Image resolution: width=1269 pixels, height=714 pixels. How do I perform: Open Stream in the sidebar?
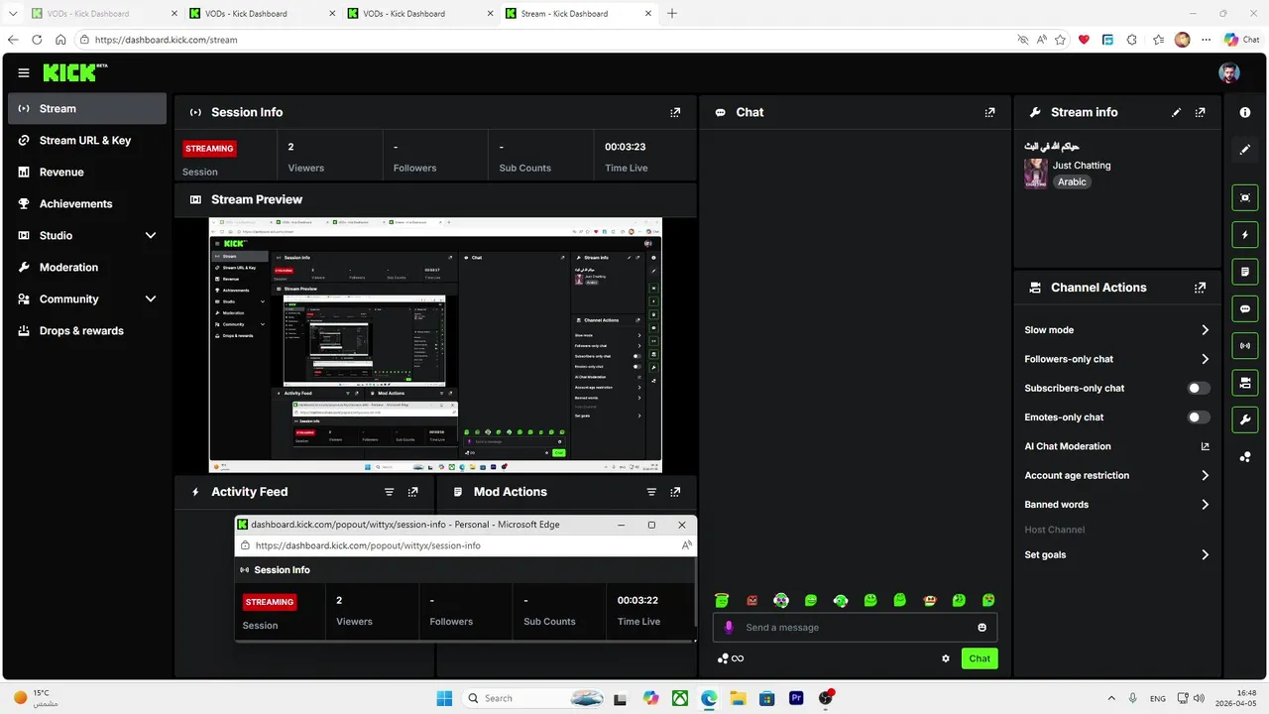[87, 109]
